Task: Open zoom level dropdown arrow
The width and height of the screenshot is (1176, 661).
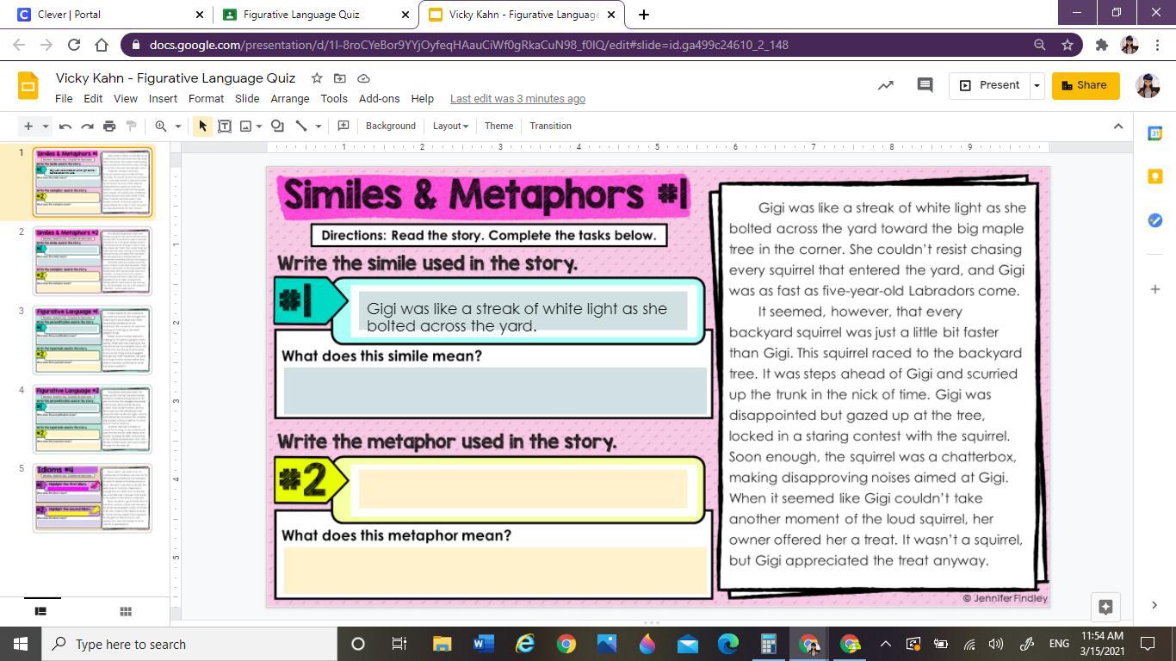Action: pos(178,126)
